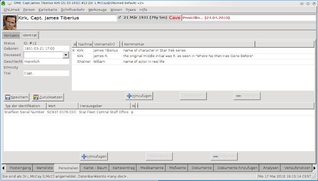Screen dimensions: 318x181
Task: Select the Identität tab
Action: (x=30, y=35)
